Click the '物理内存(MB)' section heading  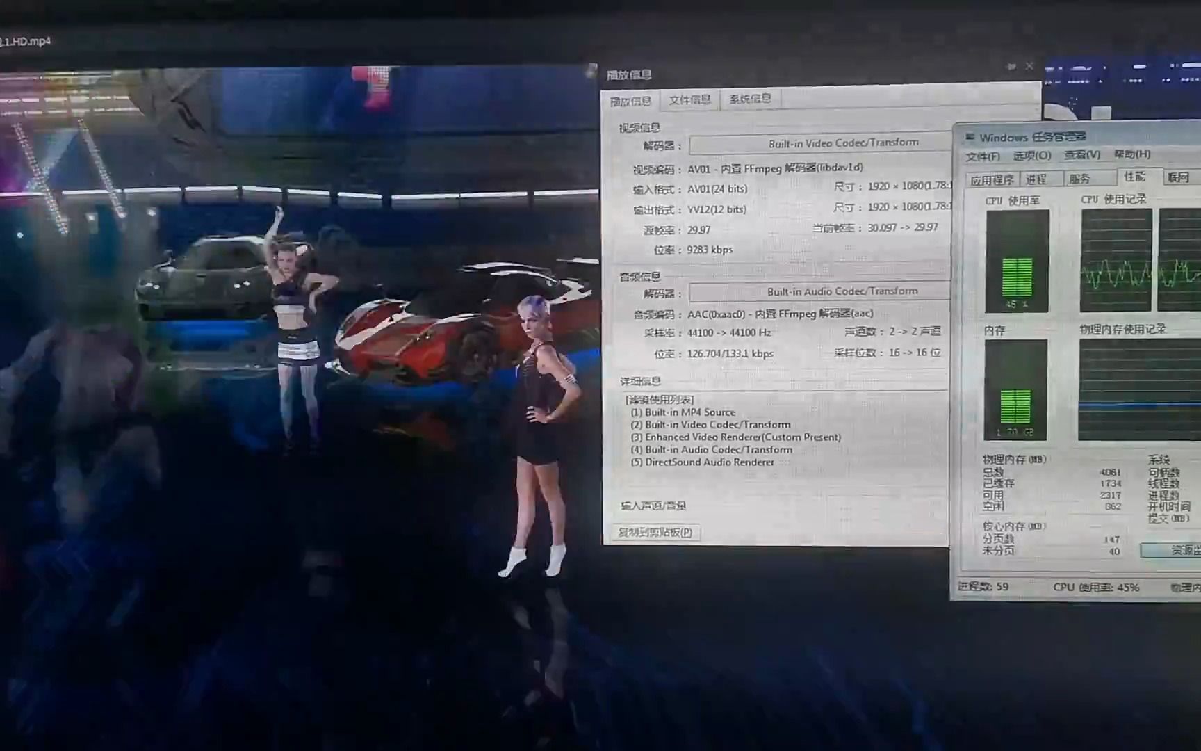point(1014,460)
